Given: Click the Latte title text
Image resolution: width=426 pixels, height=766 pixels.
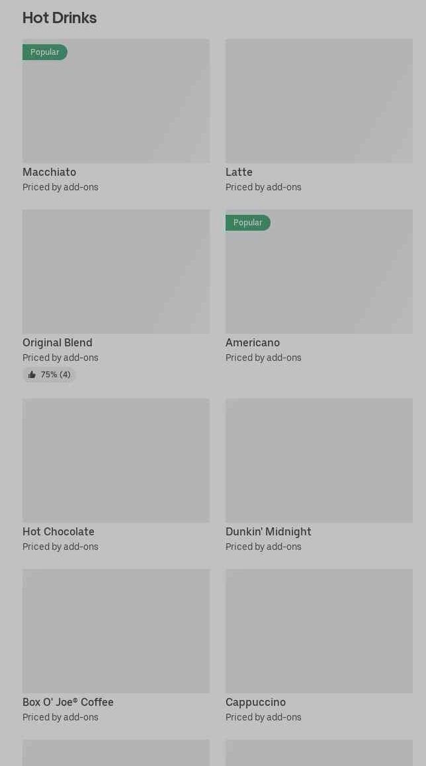Looking at the screenshot, I should [239, 172].
